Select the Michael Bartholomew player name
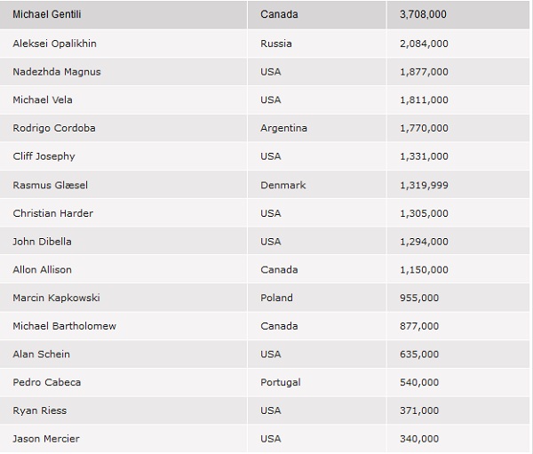This screenshot has height=454, width=533. point(65,326)
